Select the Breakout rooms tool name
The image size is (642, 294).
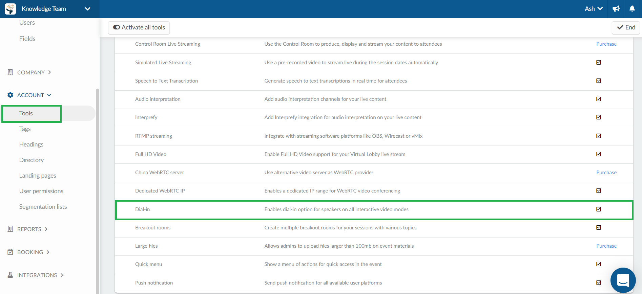pyautogui.click(x=153, y=228)
